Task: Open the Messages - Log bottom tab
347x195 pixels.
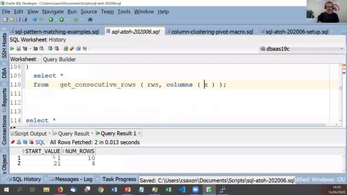Action: pos(71,179)
